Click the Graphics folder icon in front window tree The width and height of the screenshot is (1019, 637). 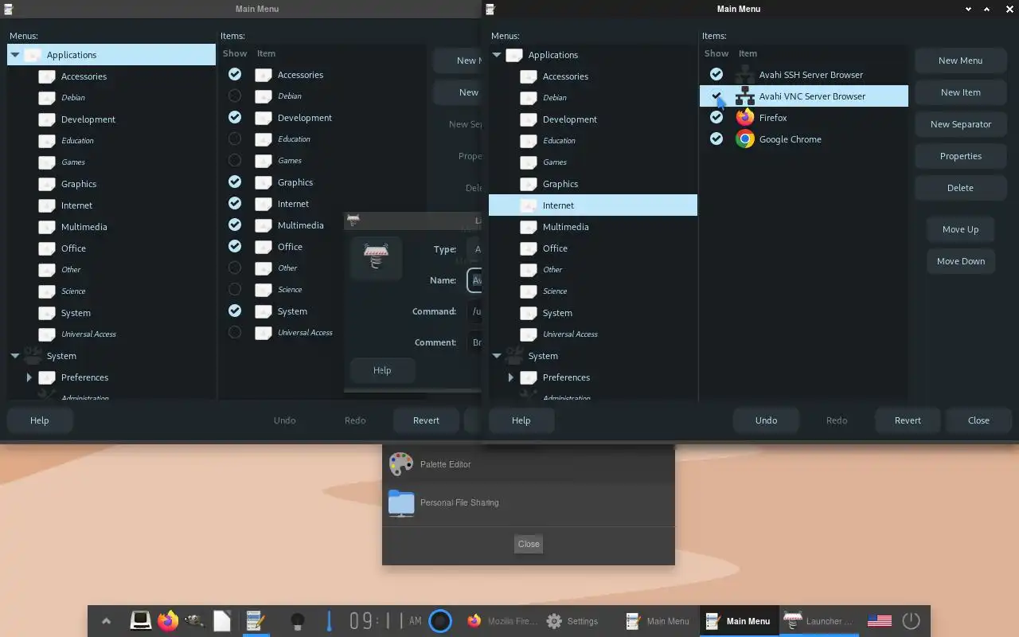click(x=529, y=184)
